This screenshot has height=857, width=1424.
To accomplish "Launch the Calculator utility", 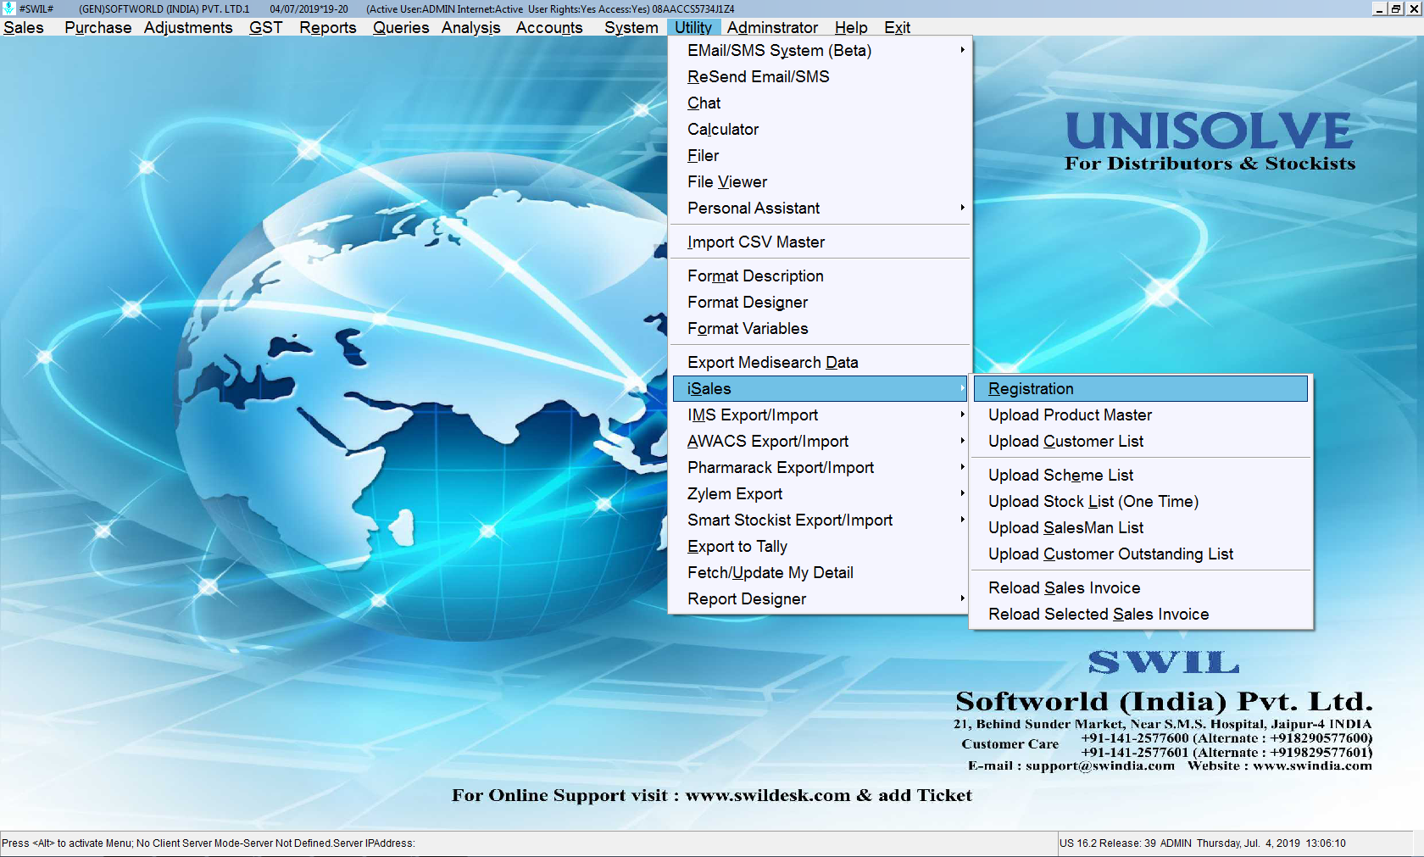I will click(820, 129).
